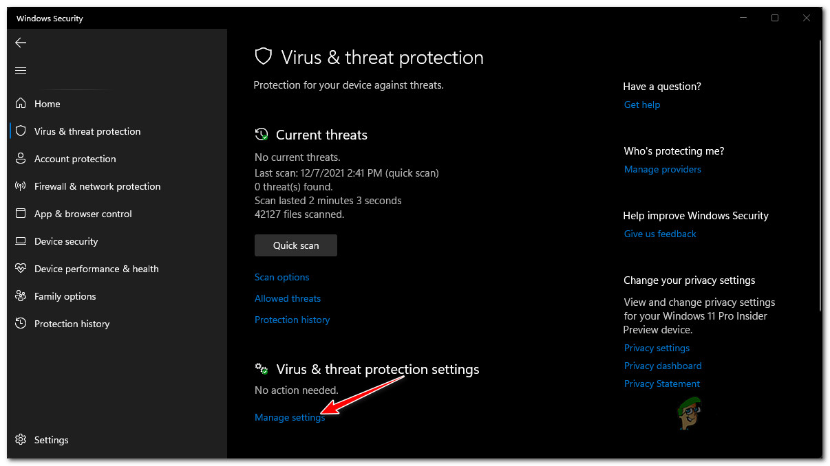
Task: Click the Device security laptop icon
Action: 21,241
